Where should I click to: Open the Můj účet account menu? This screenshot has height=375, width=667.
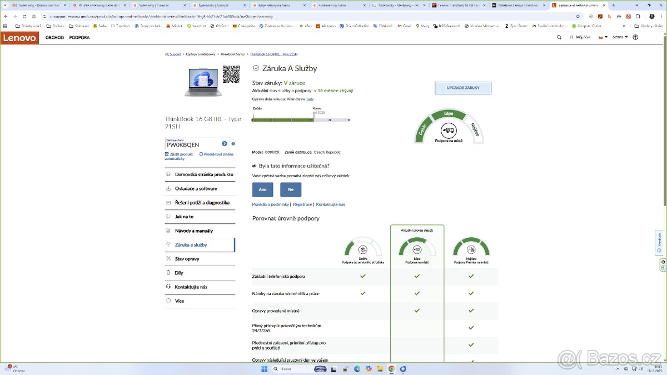(x=580, y=37)
